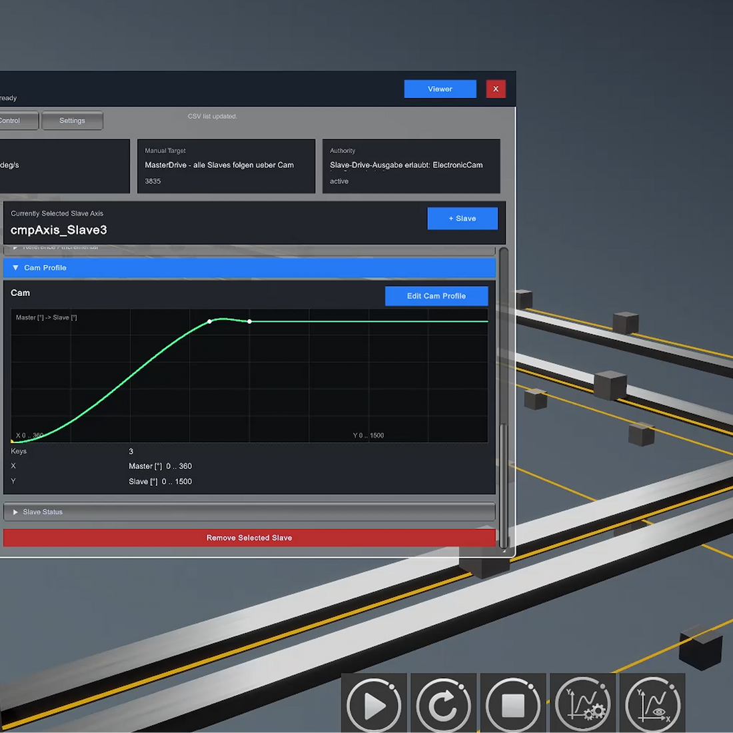Click 'Master [°] -> Slave [°]' graph label

tap(46, 317)
